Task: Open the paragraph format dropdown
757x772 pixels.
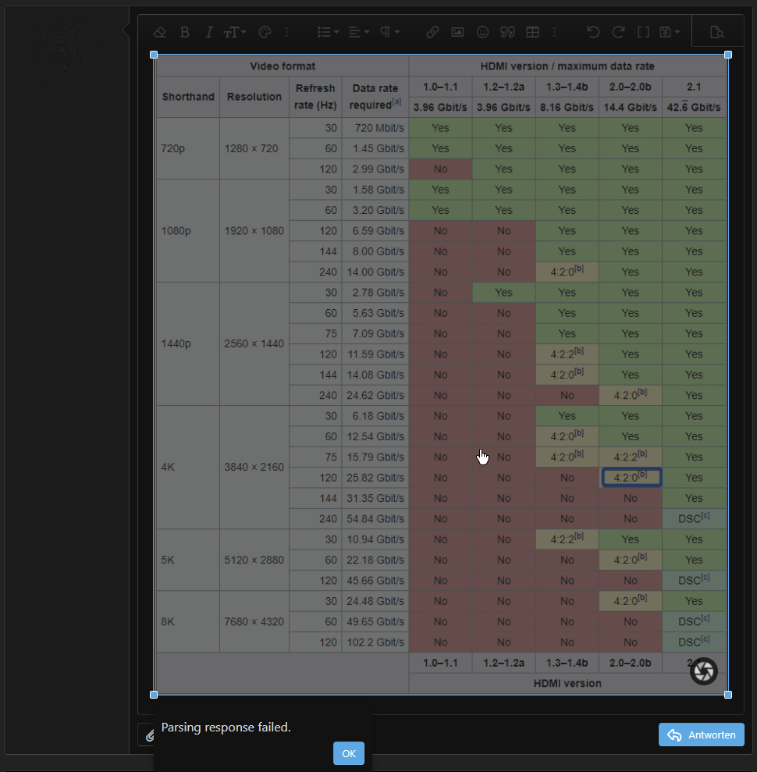Action: [390, 33]
